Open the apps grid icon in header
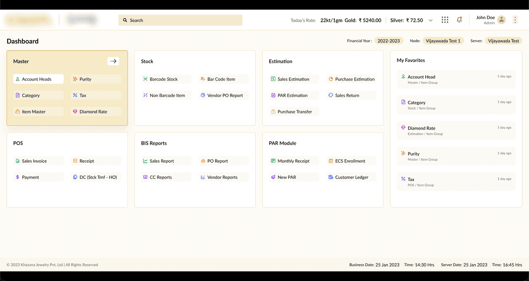Screen dimensions: 529x281 tap(445, 20)
